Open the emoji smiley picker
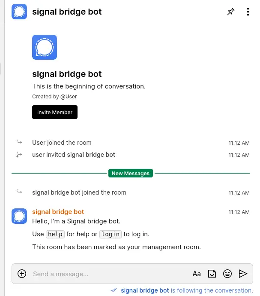The image size is (260, 296). [227, 274]
